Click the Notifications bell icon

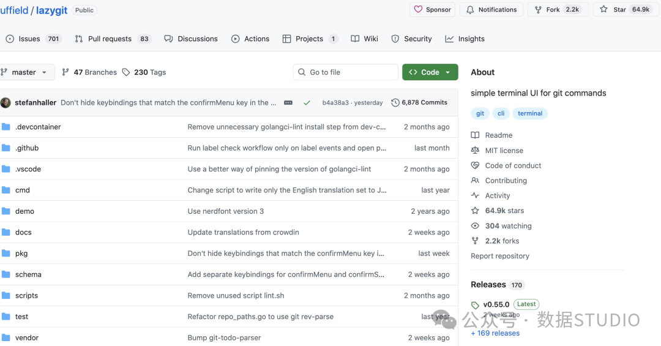(470, 10)
